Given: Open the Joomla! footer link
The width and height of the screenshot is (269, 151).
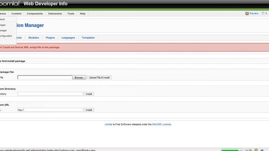Looking at the screenshot, I should click(x=108, y=125).
